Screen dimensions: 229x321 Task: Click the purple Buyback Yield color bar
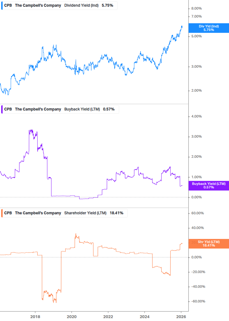(2, 109)
